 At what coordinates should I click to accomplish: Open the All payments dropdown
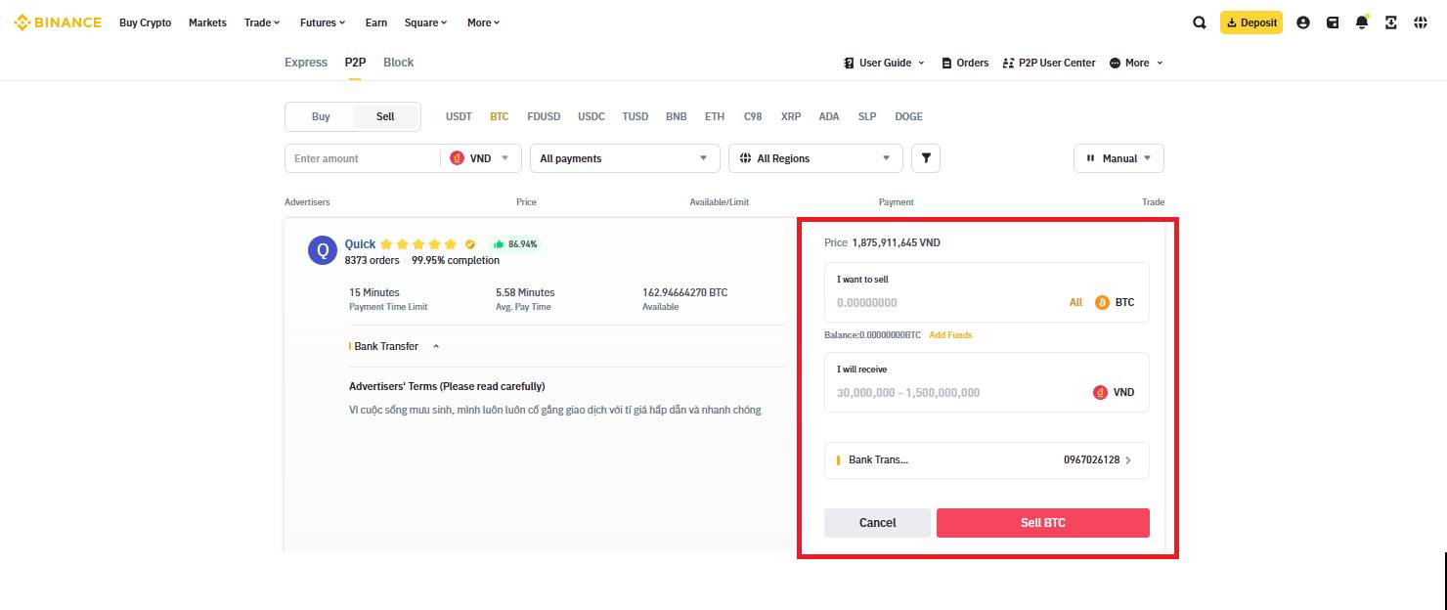[625, 158]
